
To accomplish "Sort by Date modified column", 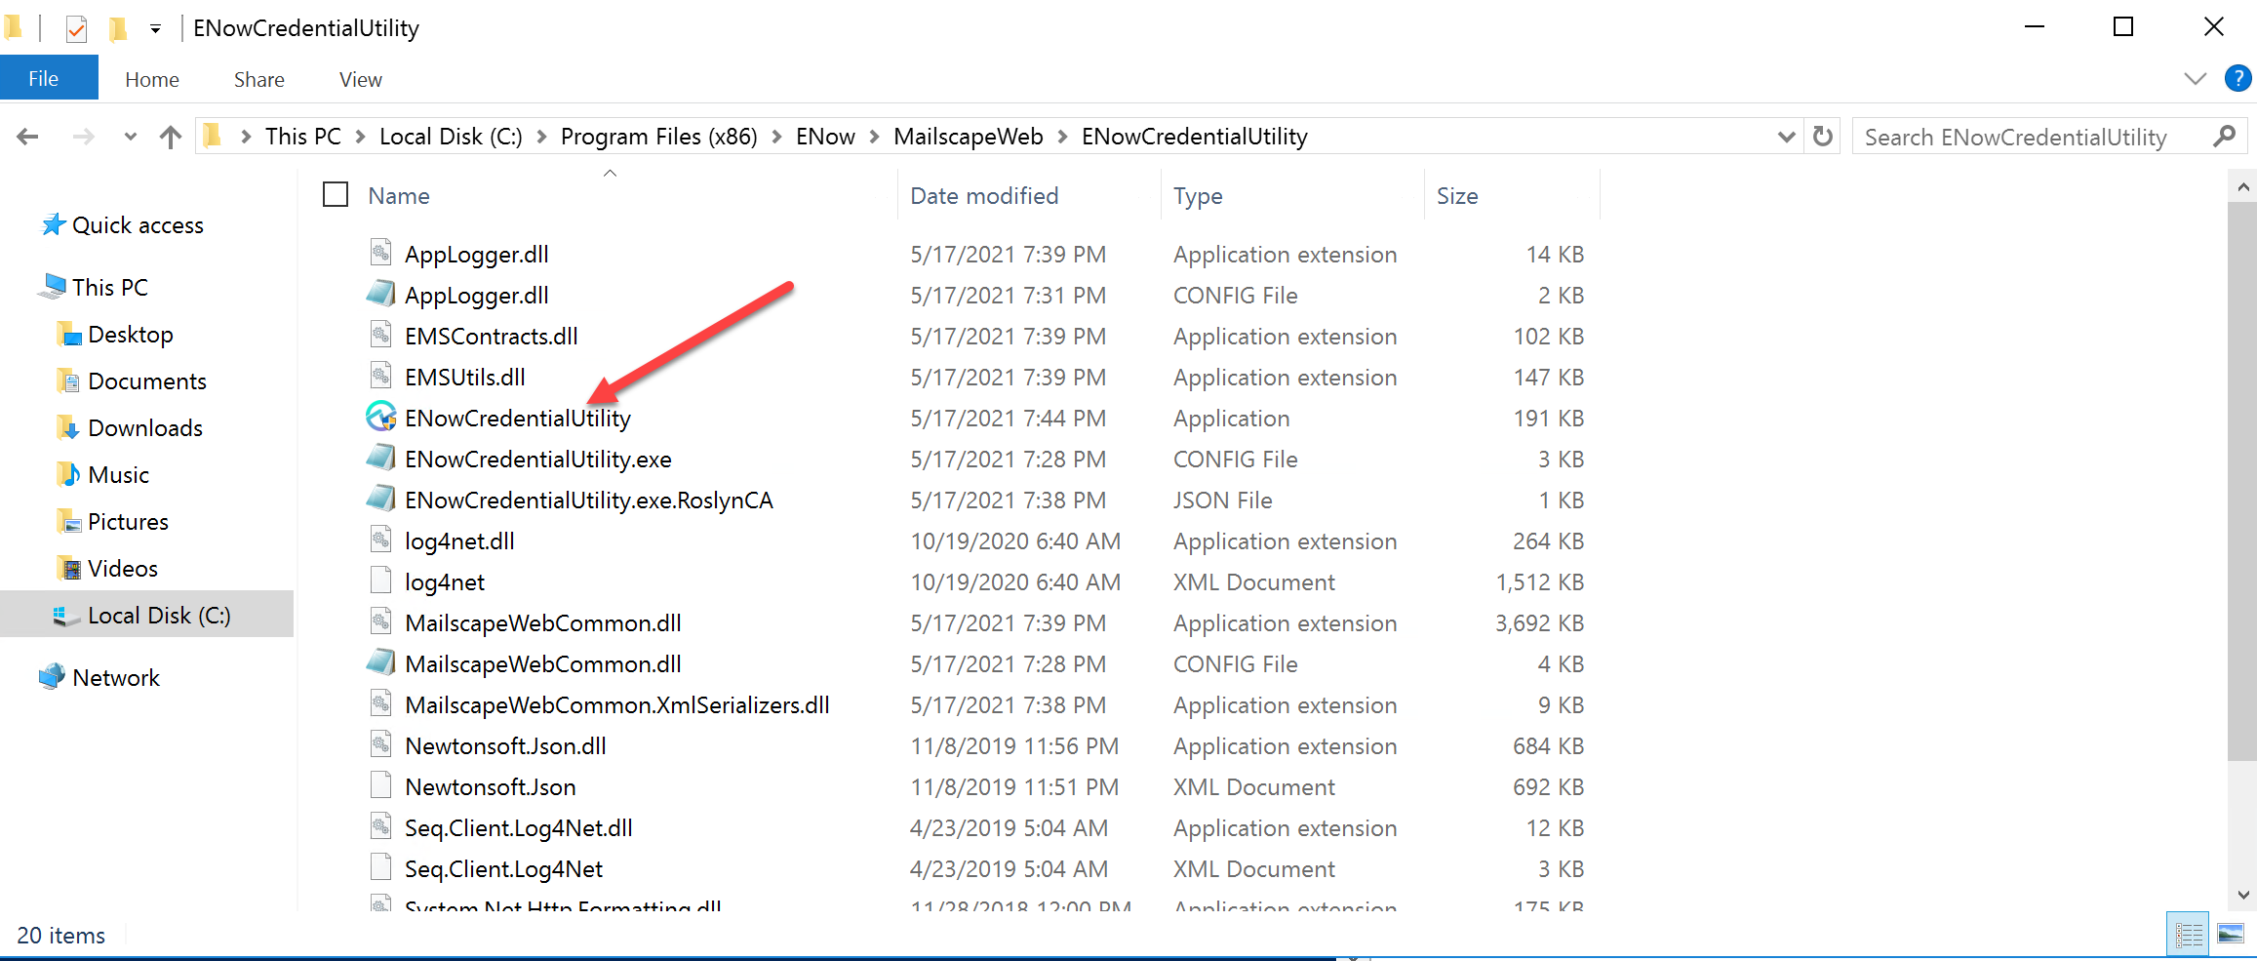I will click(x=984, y=196).
